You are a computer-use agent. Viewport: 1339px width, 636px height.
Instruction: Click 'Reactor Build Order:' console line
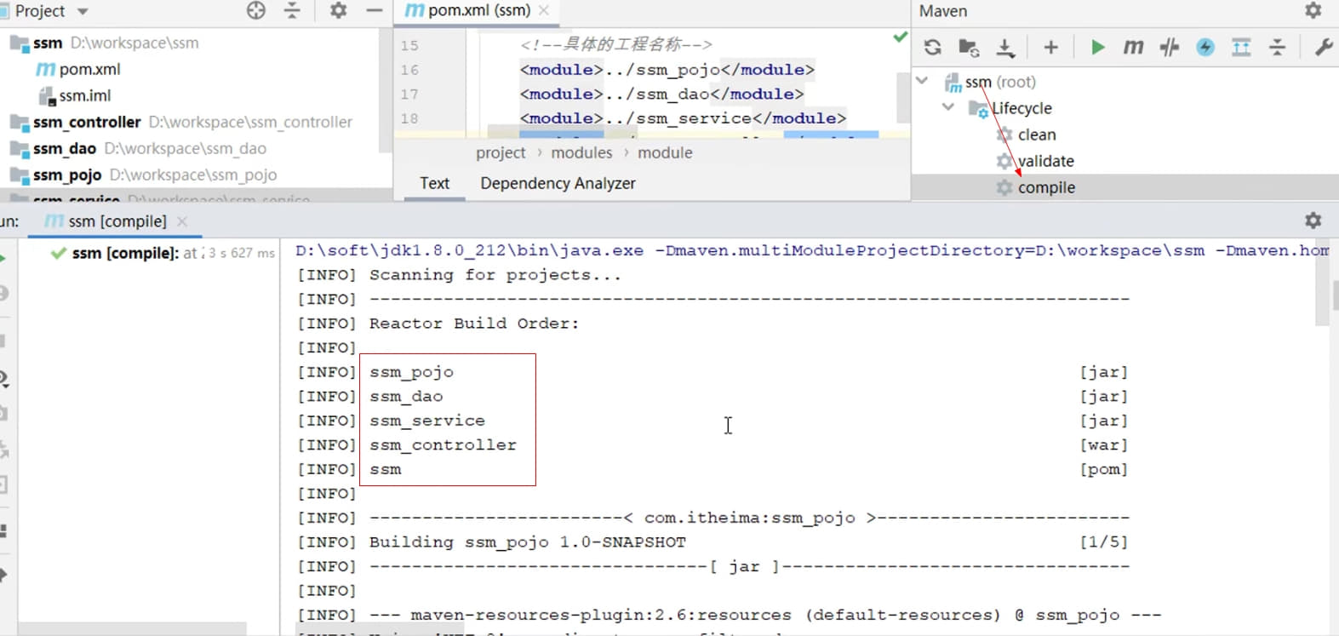click(474, 324)
